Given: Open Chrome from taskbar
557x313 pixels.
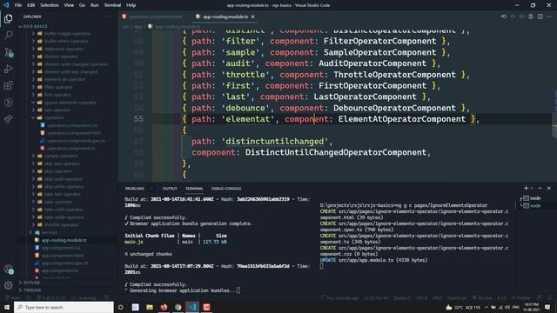Looking at the screenshot, I should click(x=178, y=307).
